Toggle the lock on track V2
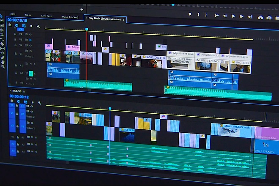This screenshot has width=279, height=186. pyautogui.click(x=16, y=45)
